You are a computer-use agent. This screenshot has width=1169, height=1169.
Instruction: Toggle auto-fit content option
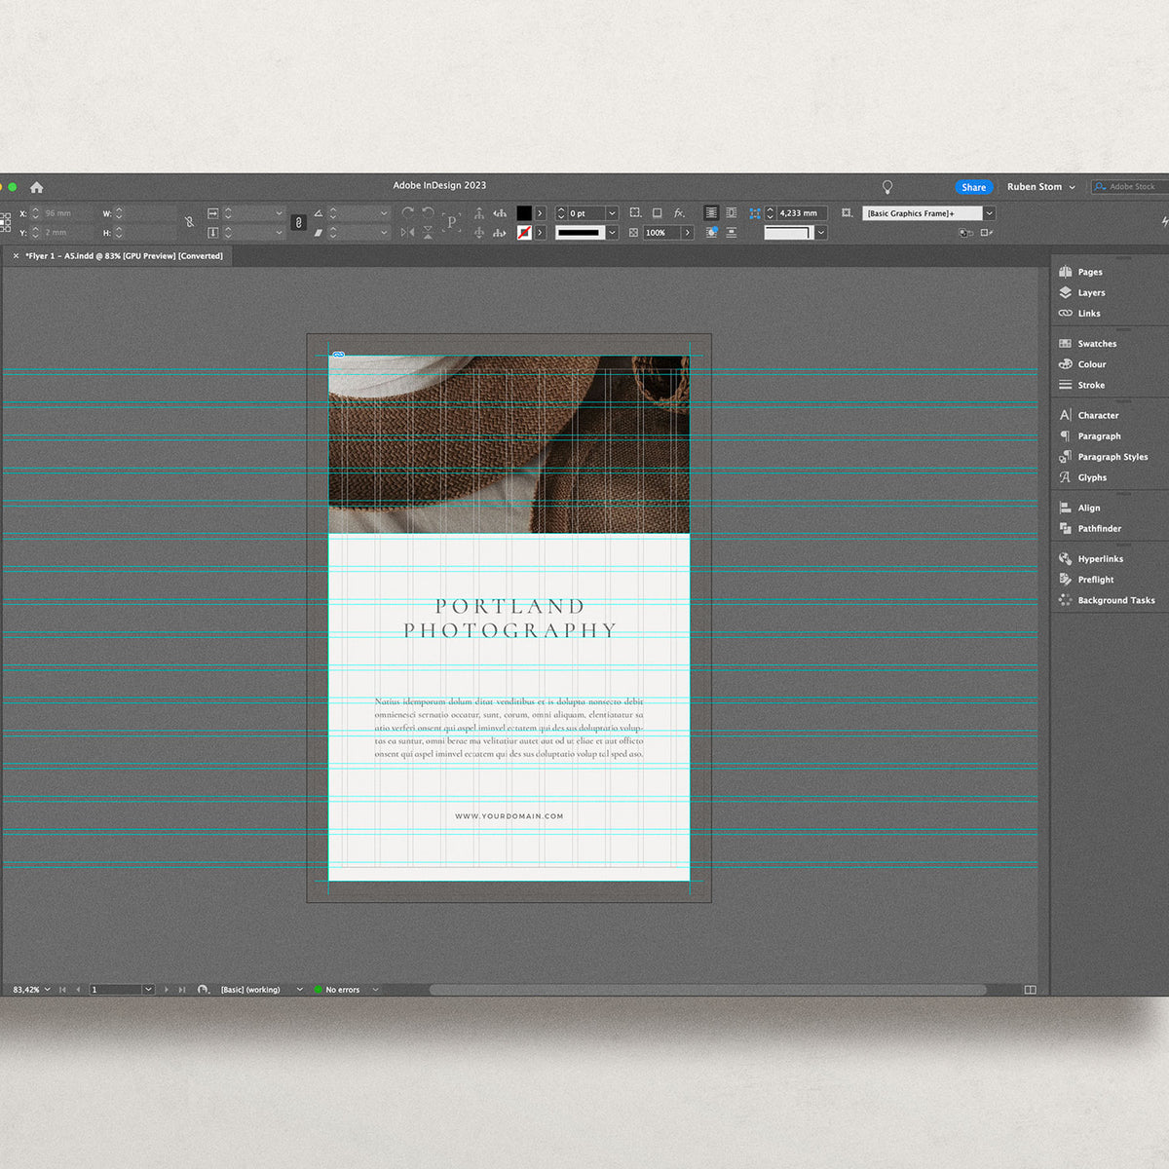coord(847,212)
